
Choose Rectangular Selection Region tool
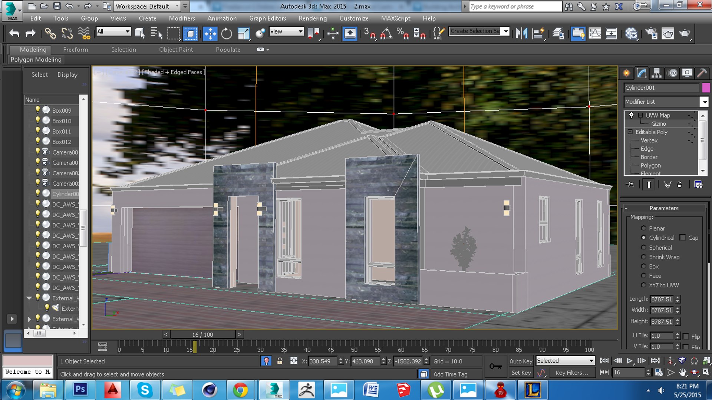(x=173, y=34)
